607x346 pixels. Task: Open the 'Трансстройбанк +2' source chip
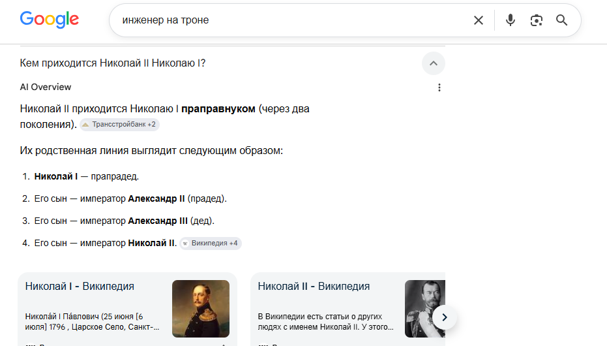[x=119, y=125]
